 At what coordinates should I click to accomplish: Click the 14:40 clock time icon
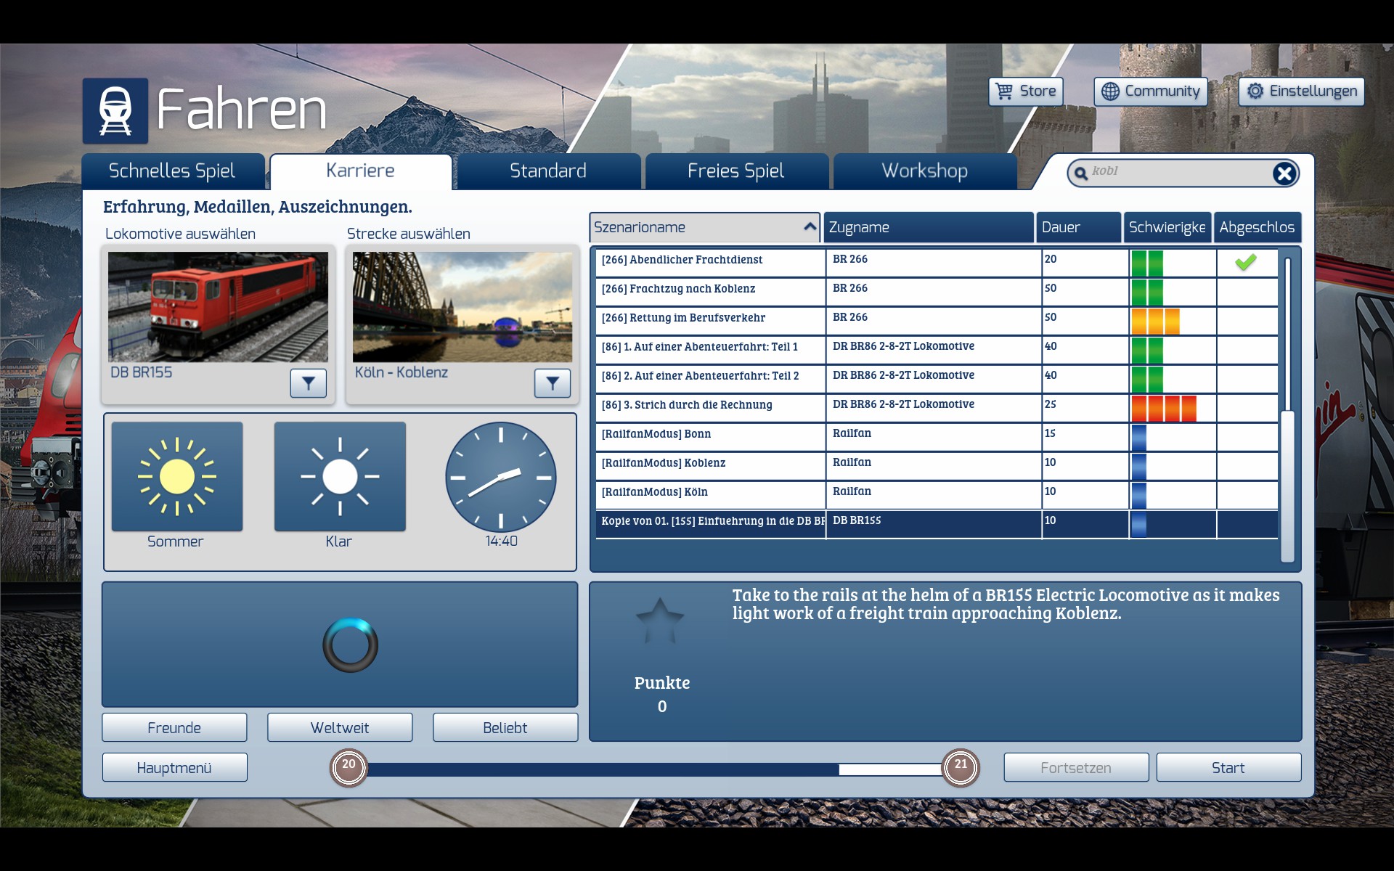click(x=501, y=477)
